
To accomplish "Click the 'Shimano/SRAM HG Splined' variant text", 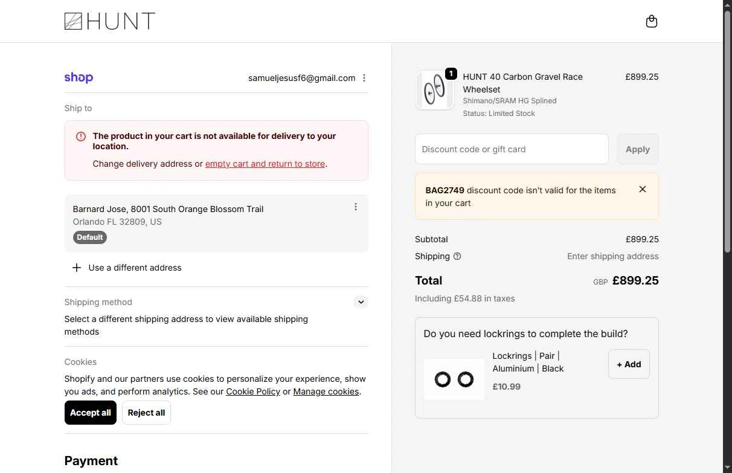I will point(510,101).
